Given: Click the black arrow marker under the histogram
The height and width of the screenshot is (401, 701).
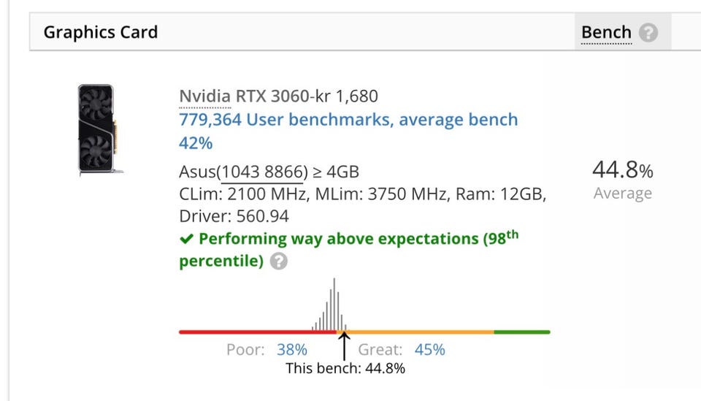Looking at the screenshot, I should (x=345, y=346).
